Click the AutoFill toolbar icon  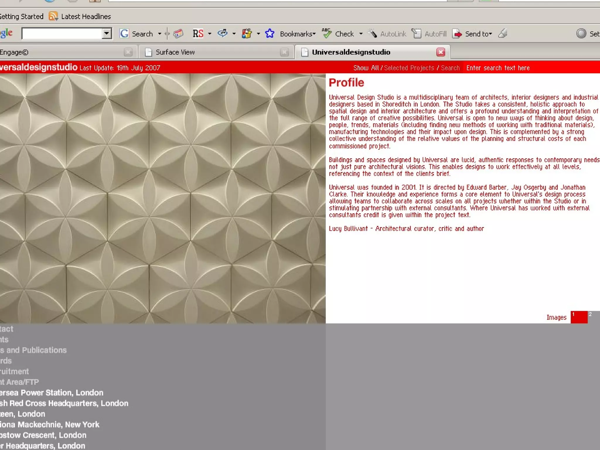416,34
